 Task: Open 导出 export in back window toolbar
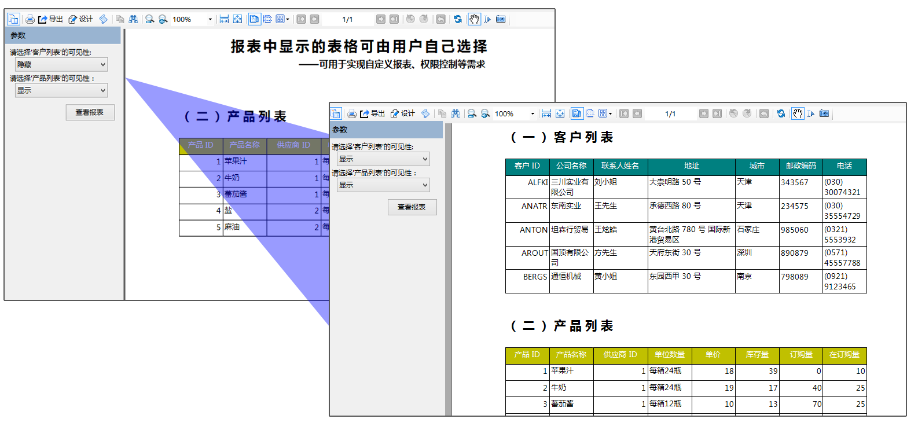(x=50, y=19)
